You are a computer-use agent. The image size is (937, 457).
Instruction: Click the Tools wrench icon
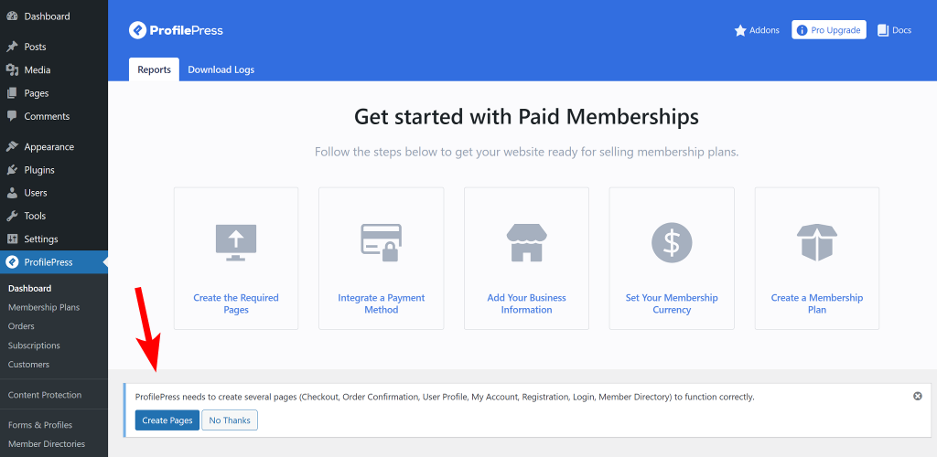pyautogui.click(x=12, y=216)
